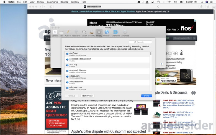The width and height of the screenshot is (216, 135).
Task: Click the help question mark button
Action: pyautogui.click(x=162, y=64)
